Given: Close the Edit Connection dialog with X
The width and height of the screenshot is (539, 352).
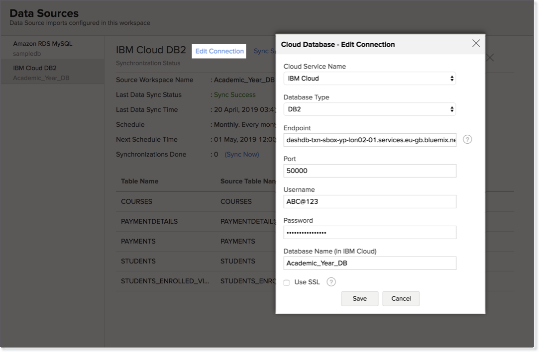Looking at the screenshot, I should pyautogui.click(x=476, y=44).
